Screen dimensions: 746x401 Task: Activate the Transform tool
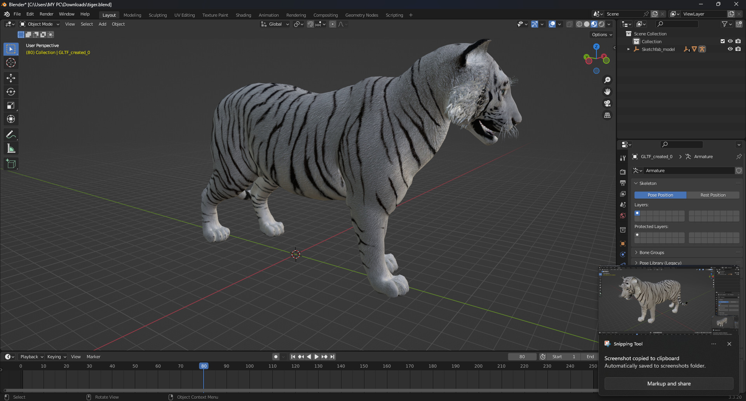point(11,119)
